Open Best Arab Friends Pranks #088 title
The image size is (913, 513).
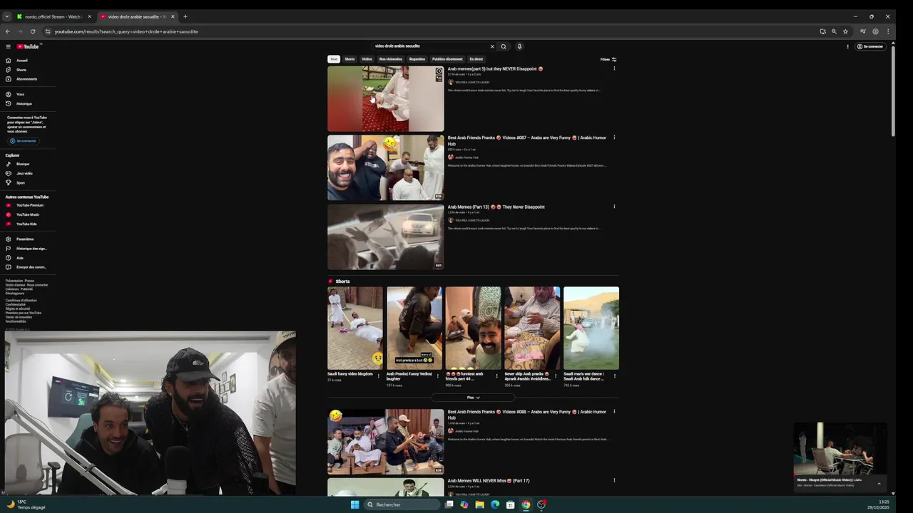click(527, 415)
